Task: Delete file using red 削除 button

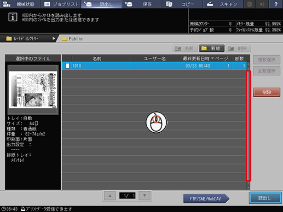Action: [267, 92]
